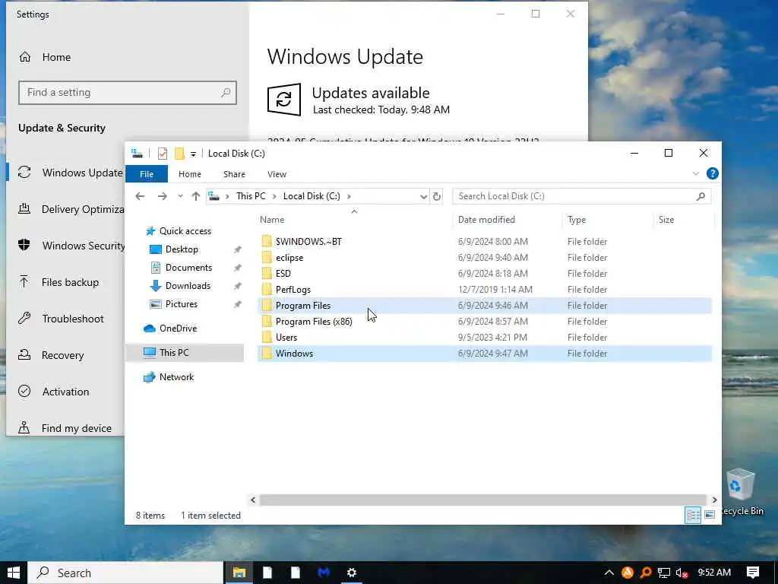
Task: Switch to Large icons view in status bar
Action: point(710,515)
